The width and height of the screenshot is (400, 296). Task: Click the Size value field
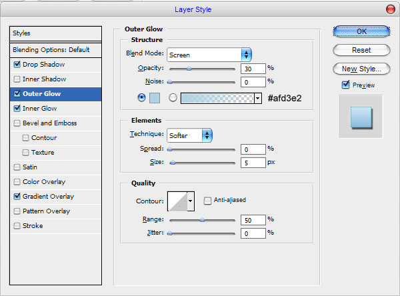253,163
